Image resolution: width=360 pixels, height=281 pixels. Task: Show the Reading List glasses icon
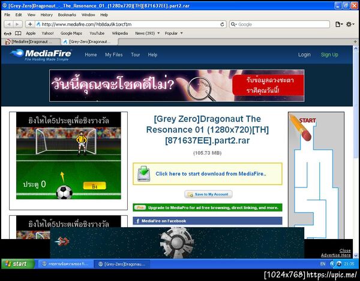point(8,34)
